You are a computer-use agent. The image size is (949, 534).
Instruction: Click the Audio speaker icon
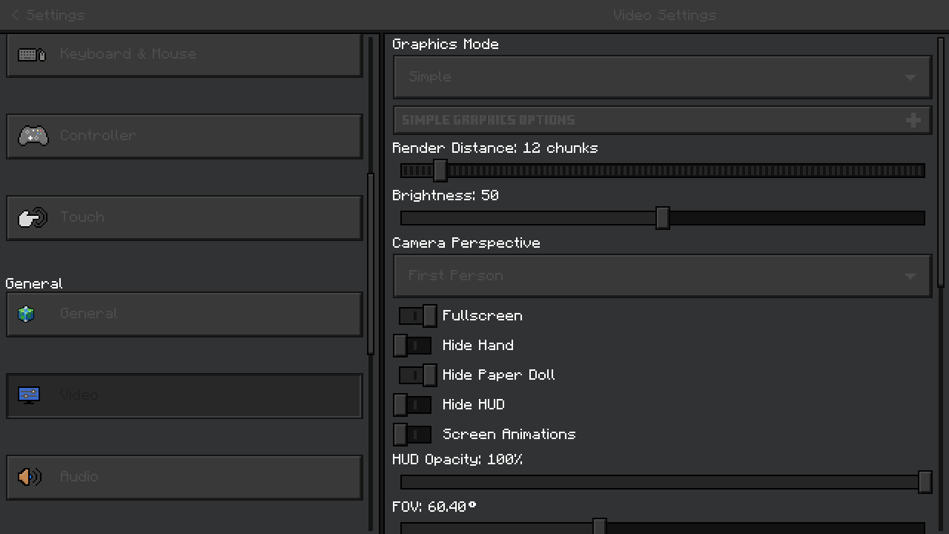[x=30, y=477]
